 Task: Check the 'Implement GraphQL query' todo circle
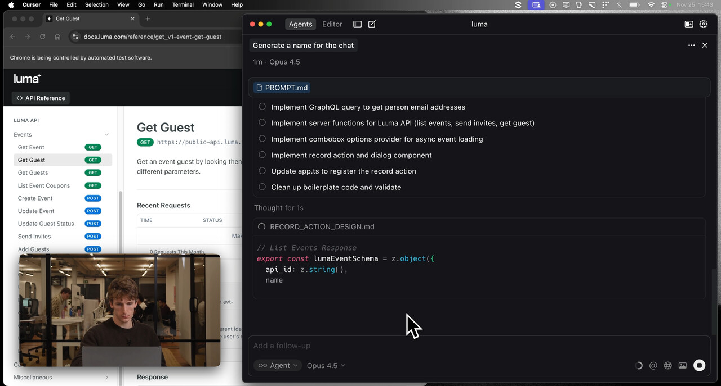262,107
